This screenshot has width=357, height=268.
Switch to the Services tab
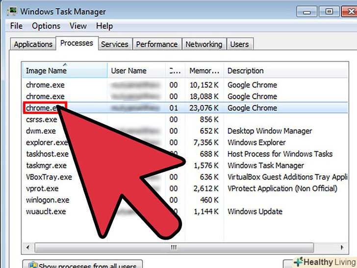click(115, 44)
